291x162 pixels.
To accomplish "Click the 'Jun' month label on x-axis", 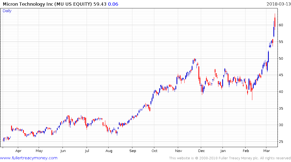I will tap(63, 151).
